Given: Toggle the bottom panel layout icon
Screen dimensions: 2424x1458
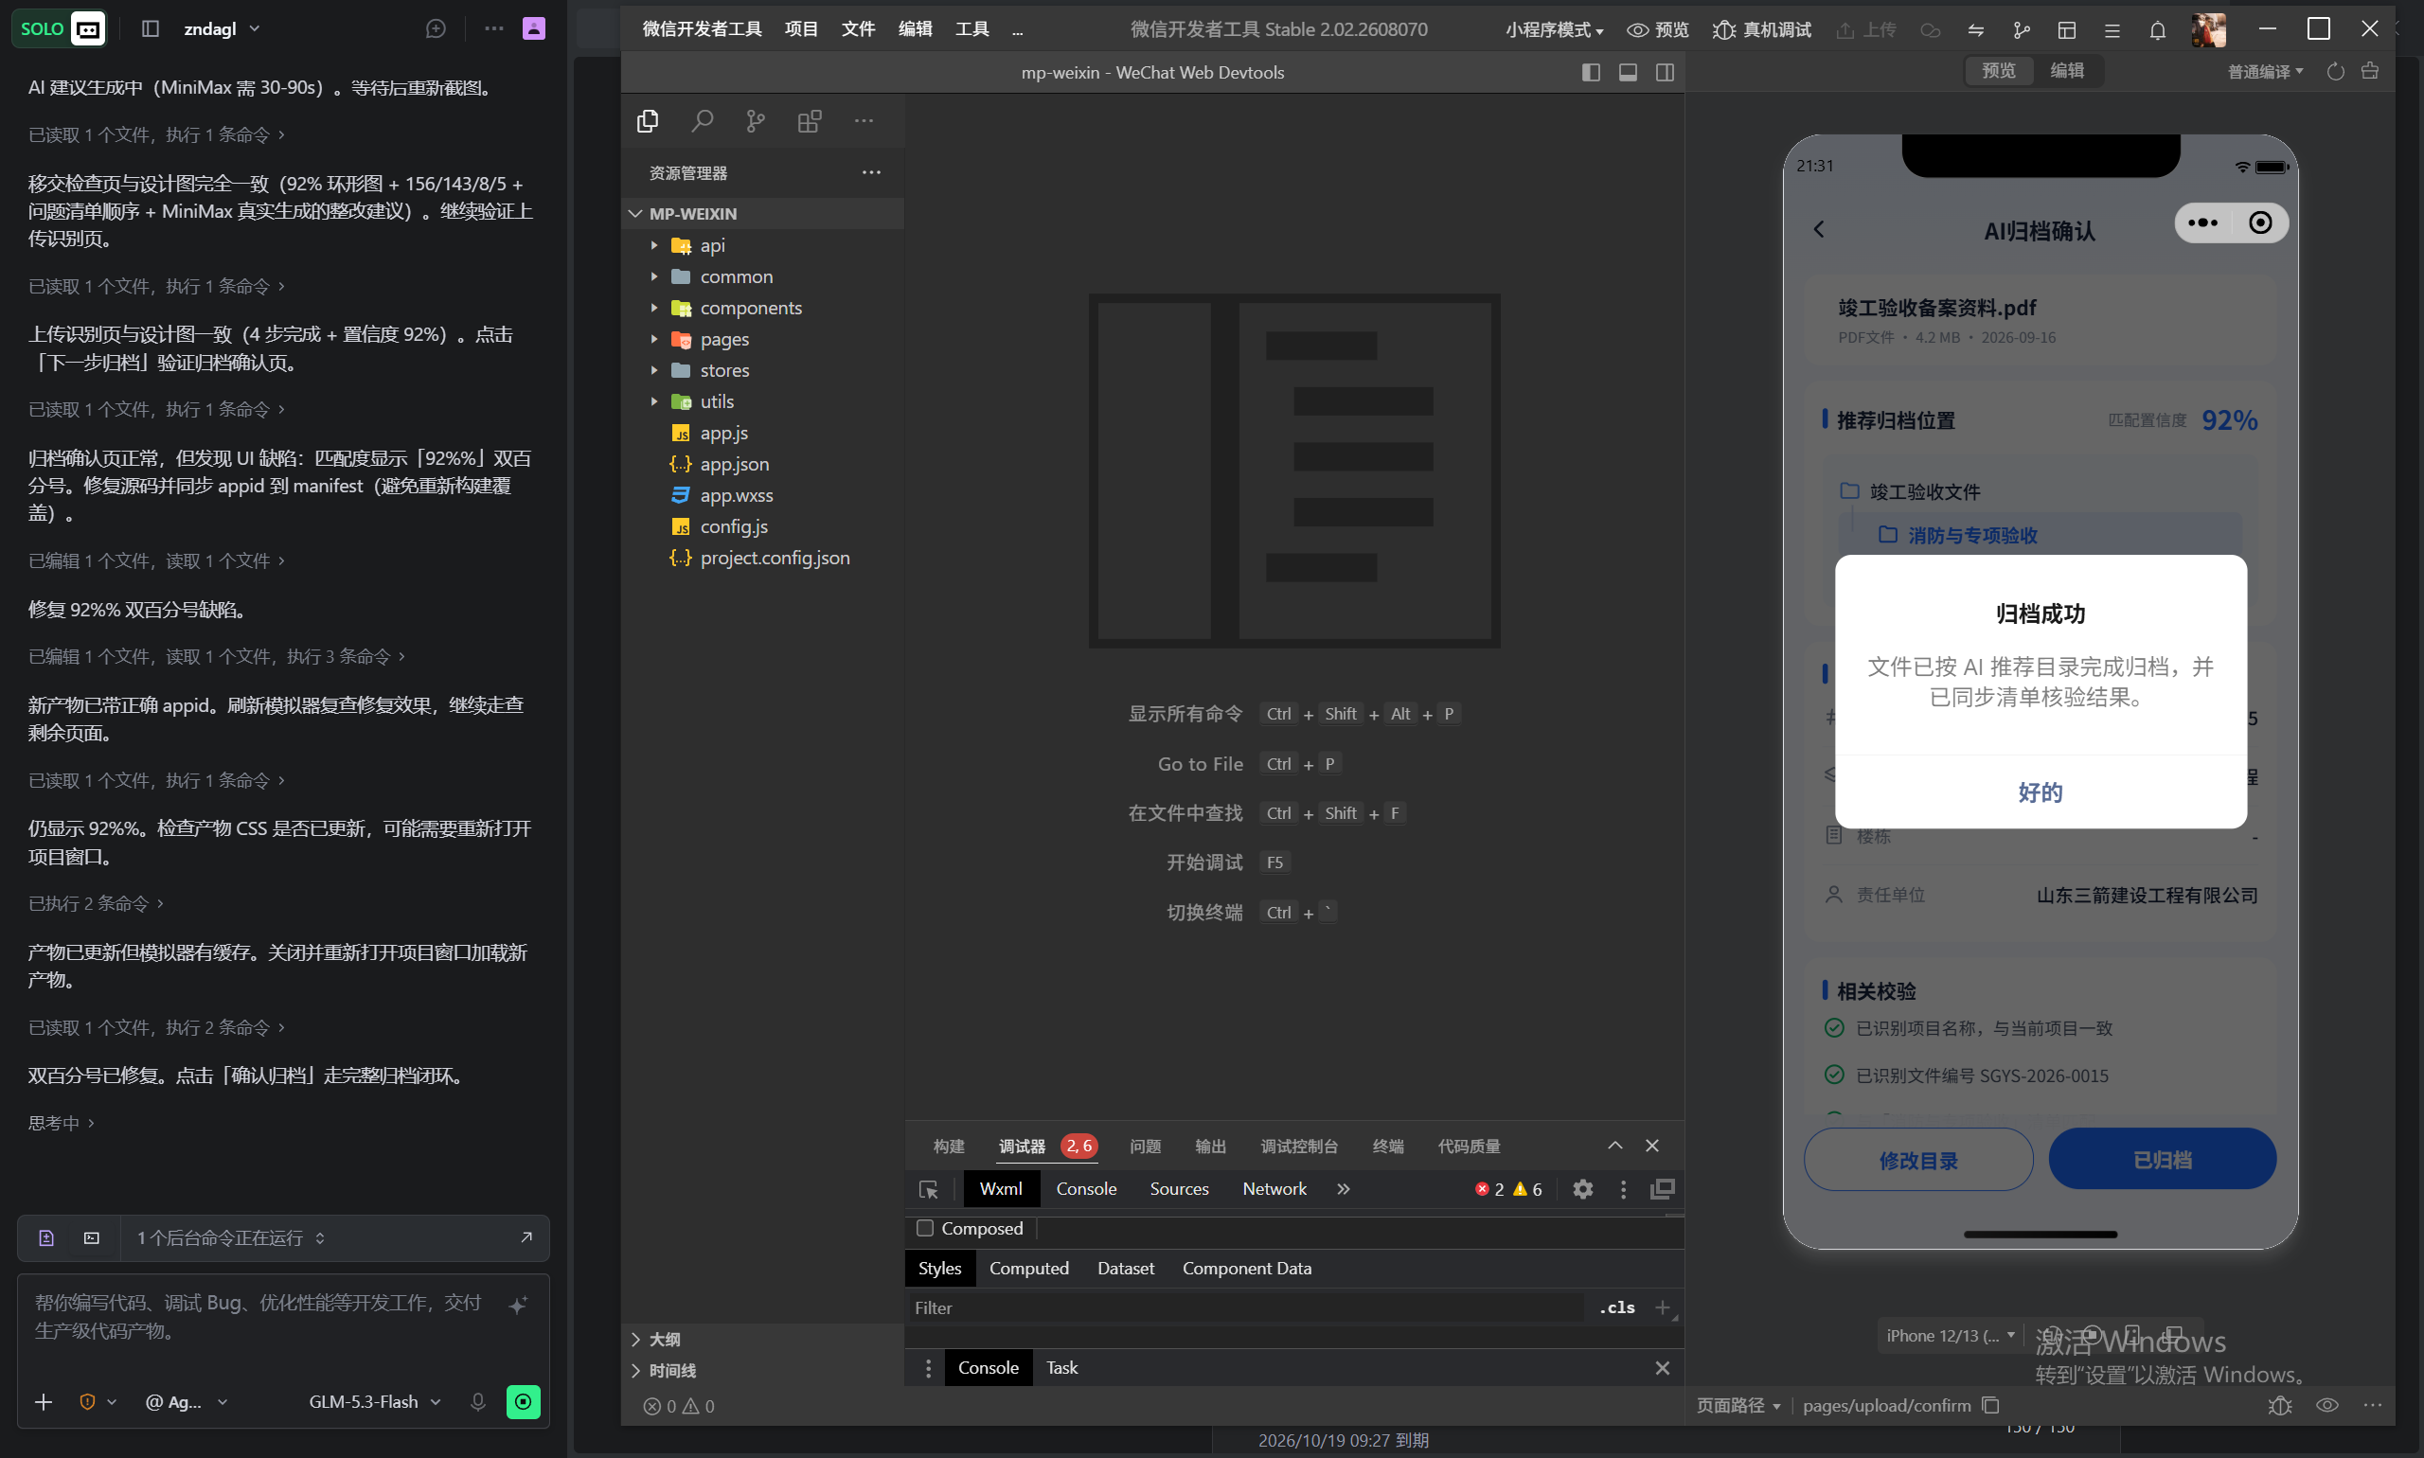Looking at the screenshot, I should tap(1628, 73).
